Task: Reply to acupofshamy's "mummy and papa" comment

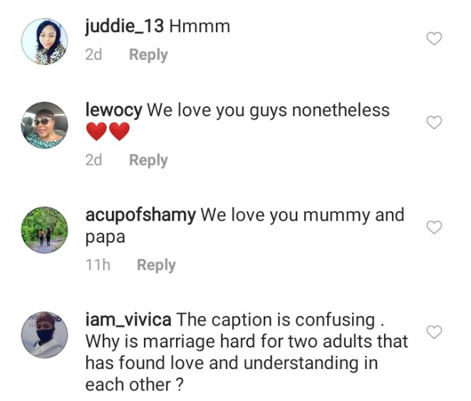Action: tap(156, 265)
